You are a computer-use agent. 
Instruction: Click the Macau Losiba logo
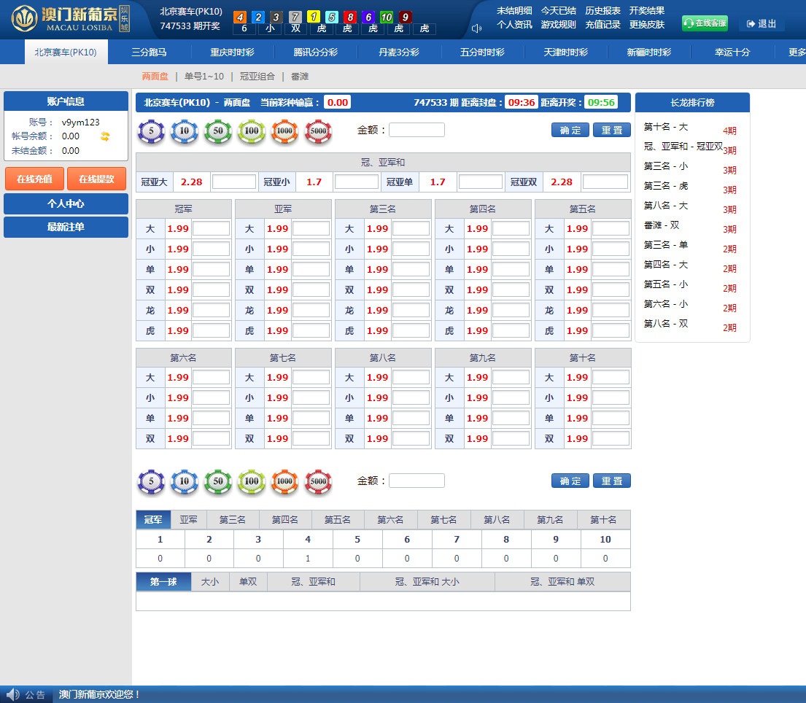pyautogui.click(x=69, y=20)
